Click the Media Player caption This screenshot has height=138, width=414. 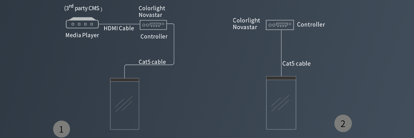click(x=82, y=35)
